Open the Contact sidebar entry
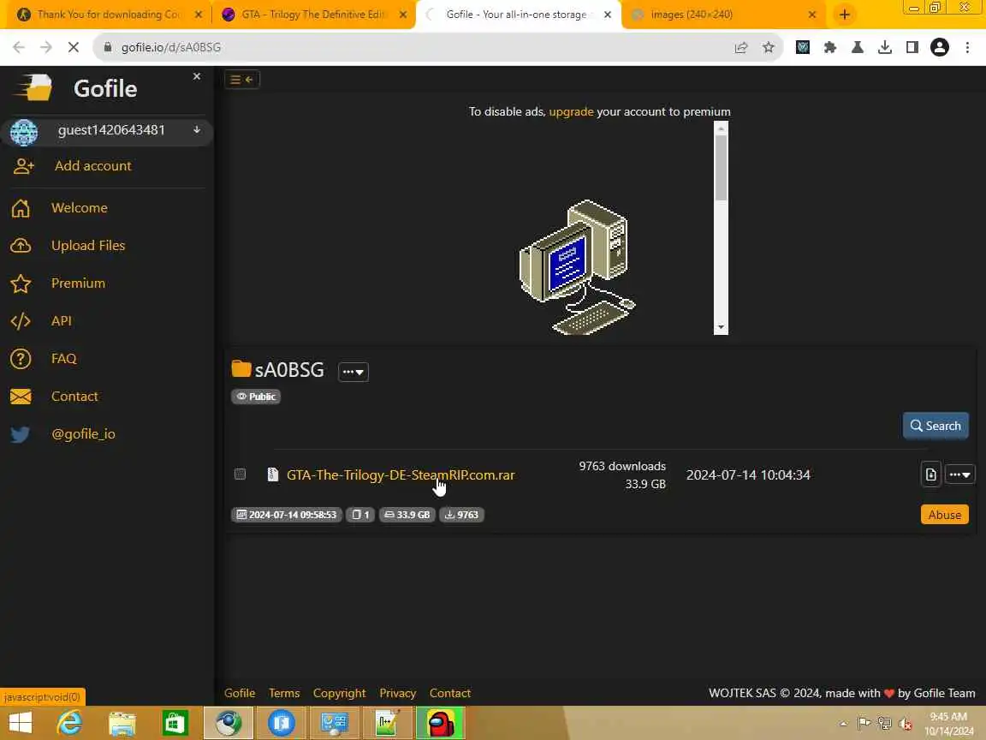Image resolution: width=986 pixels, height=740 pixels. click(74, 397)
